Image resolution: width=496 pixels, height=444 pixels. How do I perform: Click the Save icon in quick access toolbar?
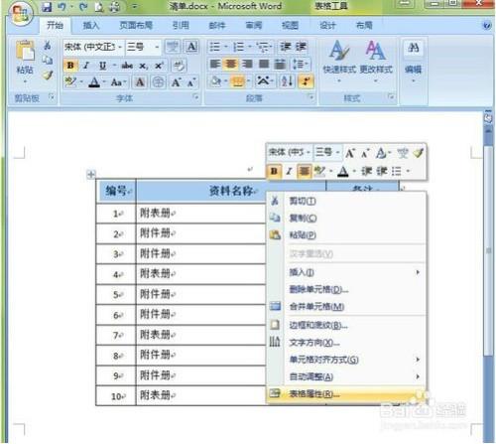48,7
